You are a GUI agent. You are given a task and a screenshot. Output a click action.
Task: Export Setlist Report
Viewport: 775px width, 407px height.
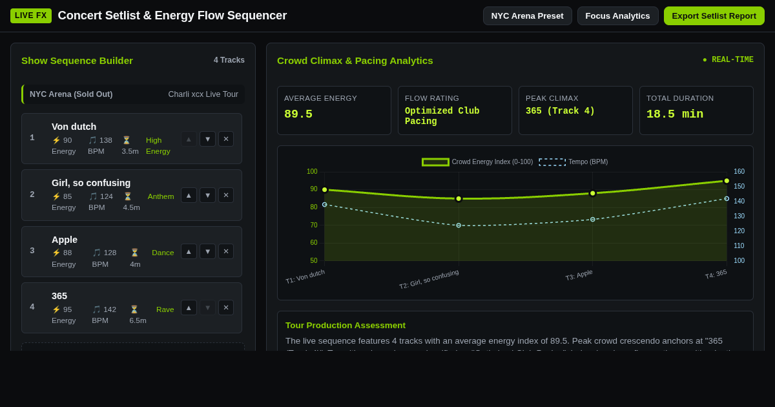click(714, 16)
